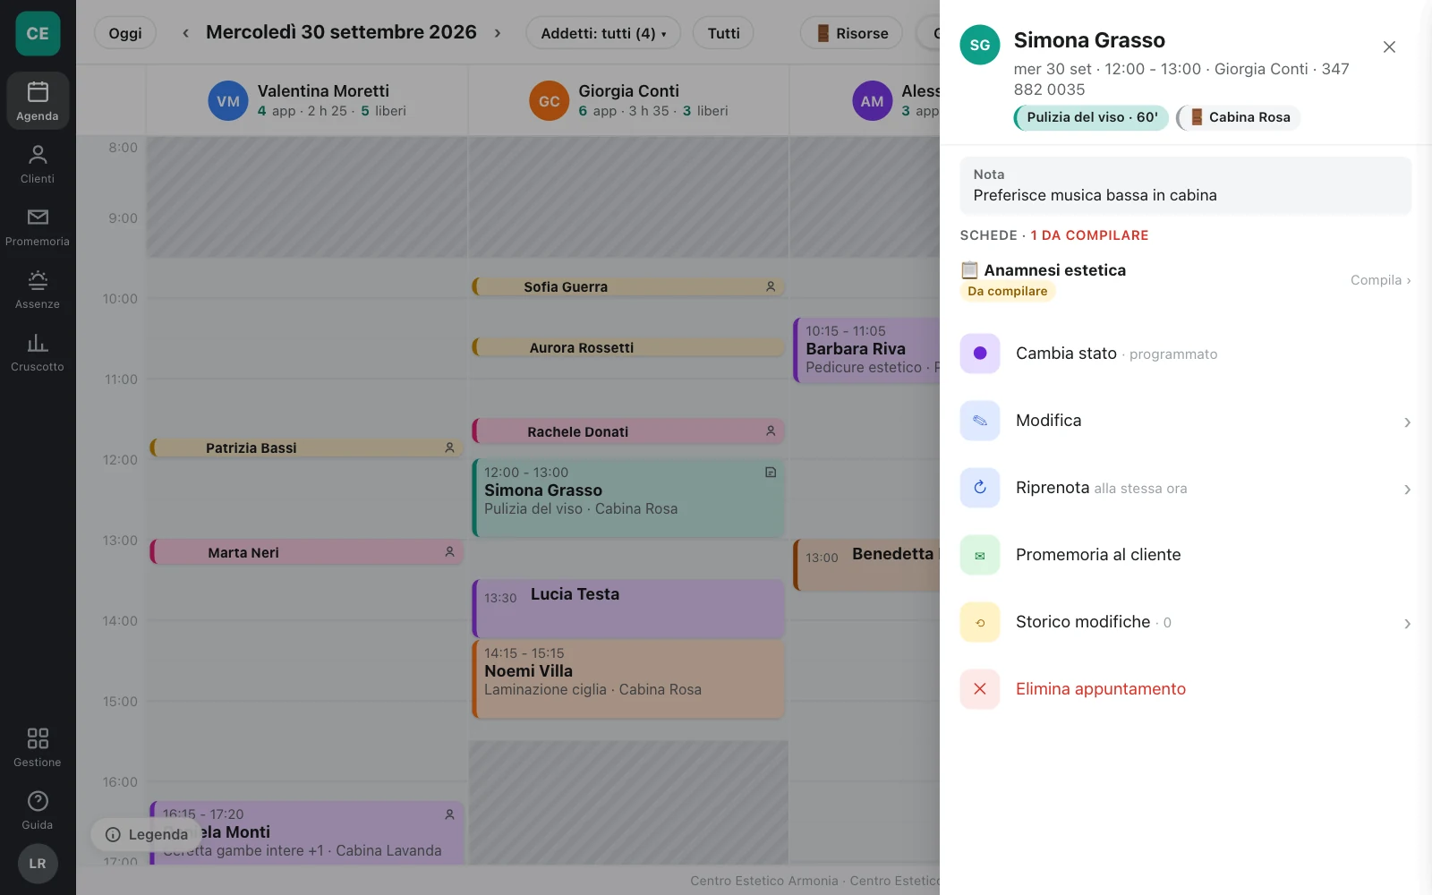
Task: Click Valentina Moretti VM avatar
Action: pyautogui.click(x=228, y=101)
